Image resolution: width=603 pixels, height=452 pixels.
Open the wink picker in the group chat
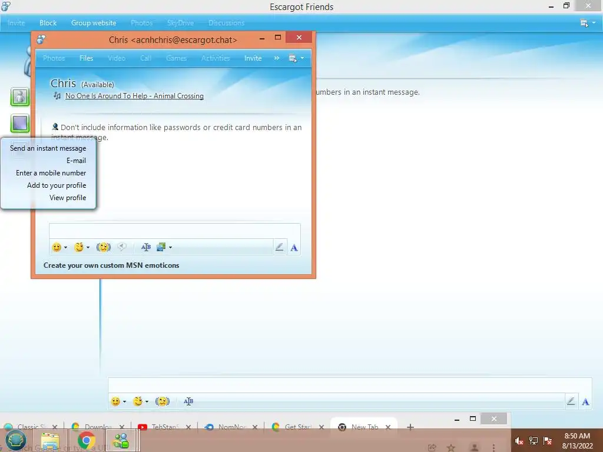pos(138,401)
